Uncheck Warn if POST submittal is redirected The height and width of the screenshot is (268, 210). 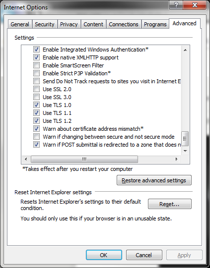[36, 145]
